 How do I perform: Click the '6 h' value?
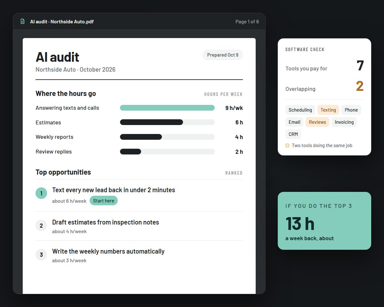239,122
